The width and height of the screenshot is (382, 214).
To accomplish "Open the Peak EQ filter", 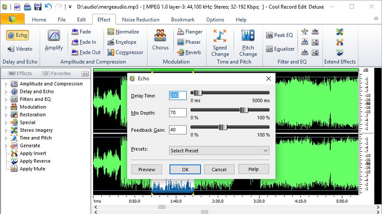I will [x=279, y=35].
